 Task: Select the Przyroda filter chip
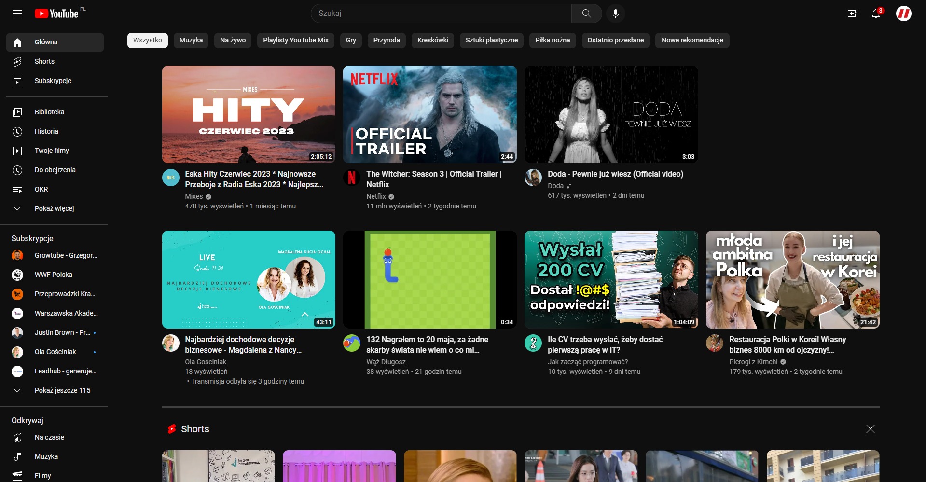(387, 41)
